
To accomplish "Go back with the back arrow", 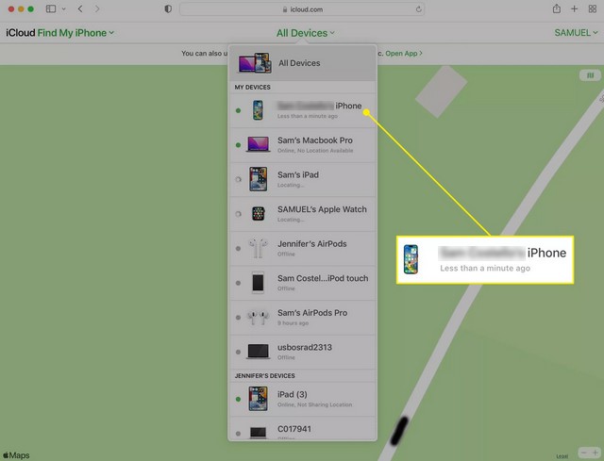I will (80, 8).
